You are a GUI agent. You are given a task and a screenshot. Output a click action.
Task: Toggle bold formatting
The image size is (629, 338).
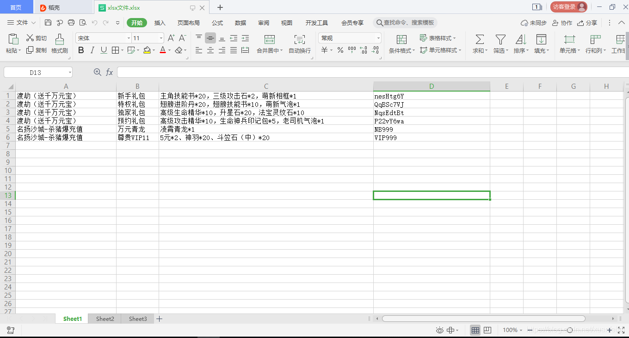tap(81, 50)
